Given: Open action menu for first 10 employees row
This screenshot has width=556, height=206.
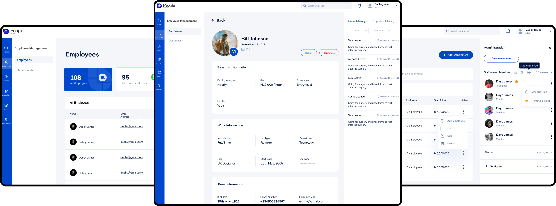Looking at the screenshot, I should click(x=464, y=112).
